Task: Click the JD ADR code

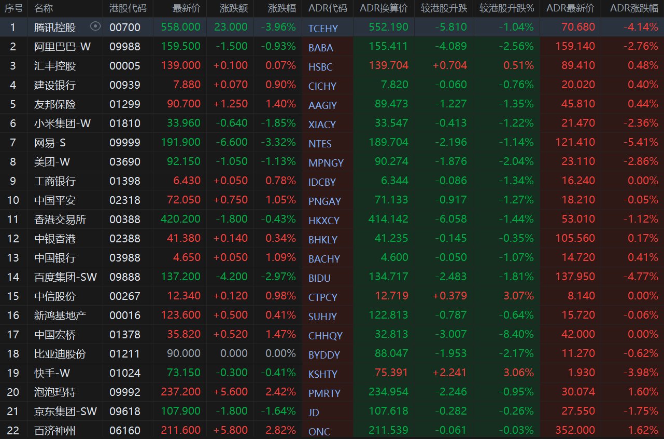Action: [314, 413]
